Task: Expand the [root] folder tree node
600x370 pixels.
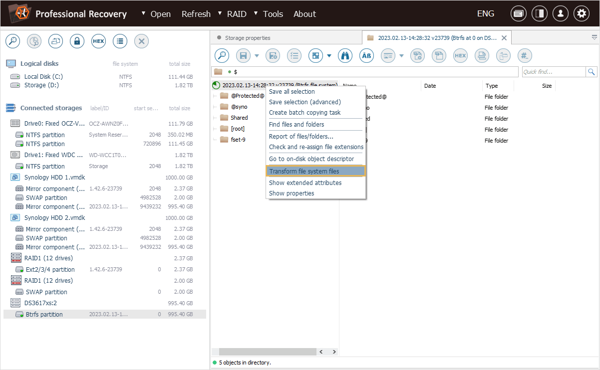Action: [x=215, y=129]
